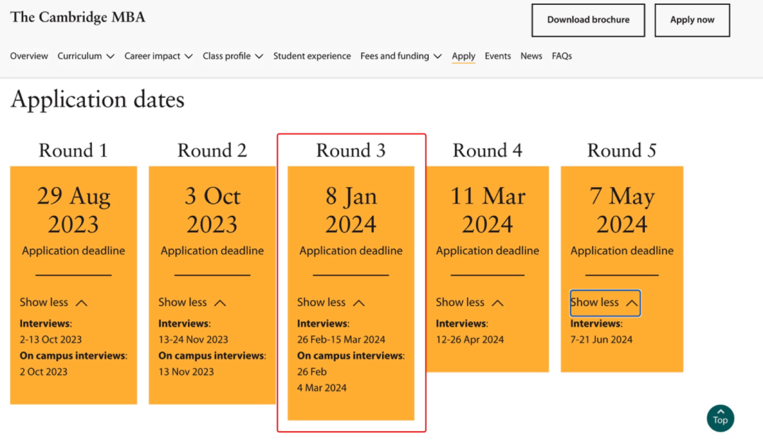Viewport: 763px width, 441px height.
Task: Select the Apply navigation tab
Action: [x=463, y=56]
